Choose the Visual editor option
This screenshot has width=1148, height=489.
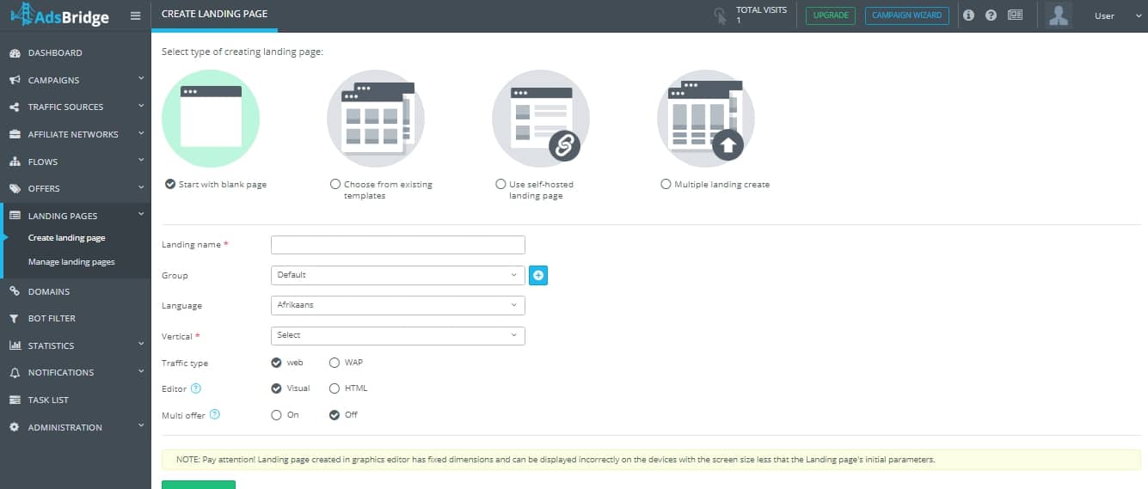coord(276,388)
